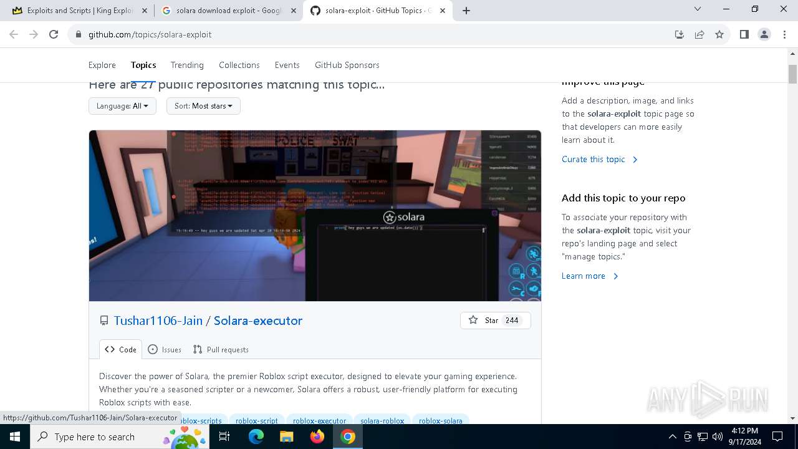Image resolution: width=798 pixels, height=449 pixels.
Task: Open the Curate this topic link
Action: 600,159
